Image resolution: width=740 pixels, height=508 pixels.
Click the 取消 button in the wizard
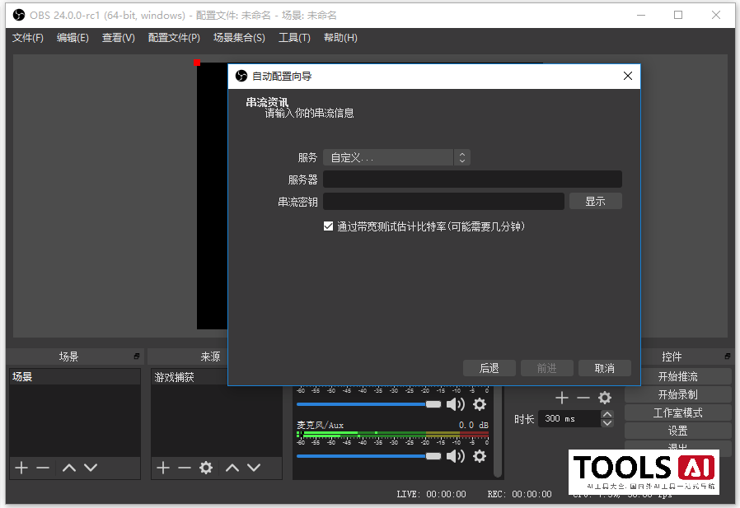click(x=604, y=368)
